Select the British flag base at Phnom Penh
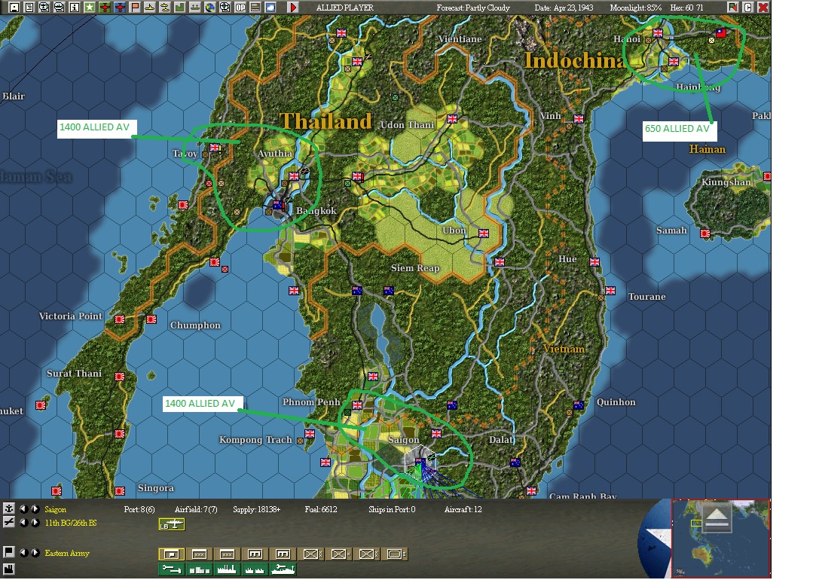 357,404
